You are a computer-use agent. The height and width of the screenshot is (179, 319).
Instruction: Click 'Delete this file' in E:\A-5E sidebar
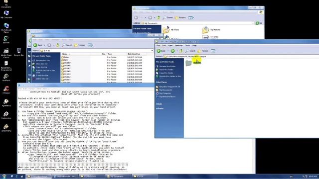[40, 79]
